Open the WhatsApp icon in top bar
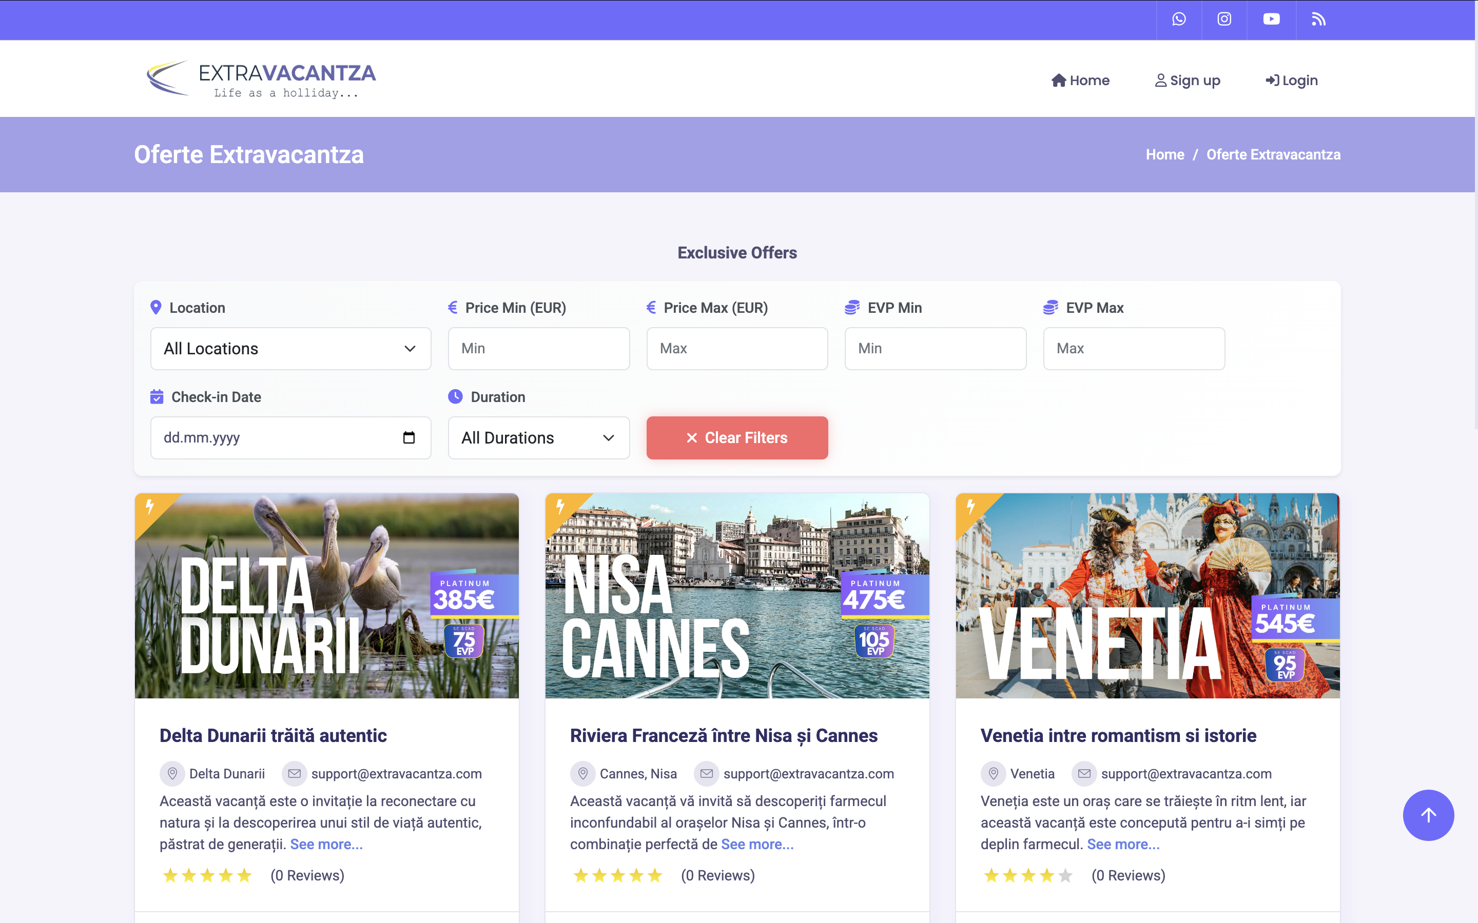Image resolution: width=1478 pixels, height=923 pixels. 1179,19
